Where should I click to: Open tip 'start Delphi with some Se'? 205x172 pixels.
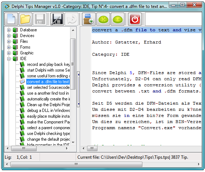pos(49,70)
